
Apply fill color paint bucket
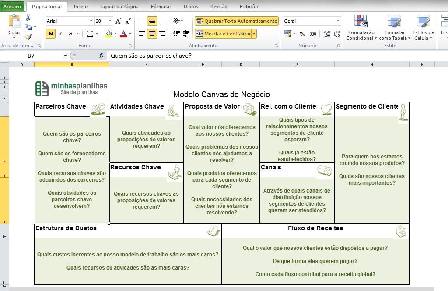click(109, 34)
